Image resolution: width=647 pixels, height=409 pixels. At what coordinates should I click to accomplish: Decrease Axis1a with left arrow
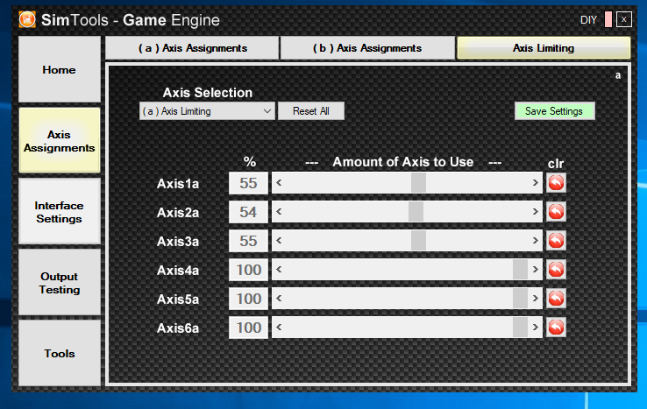point(279,183)
